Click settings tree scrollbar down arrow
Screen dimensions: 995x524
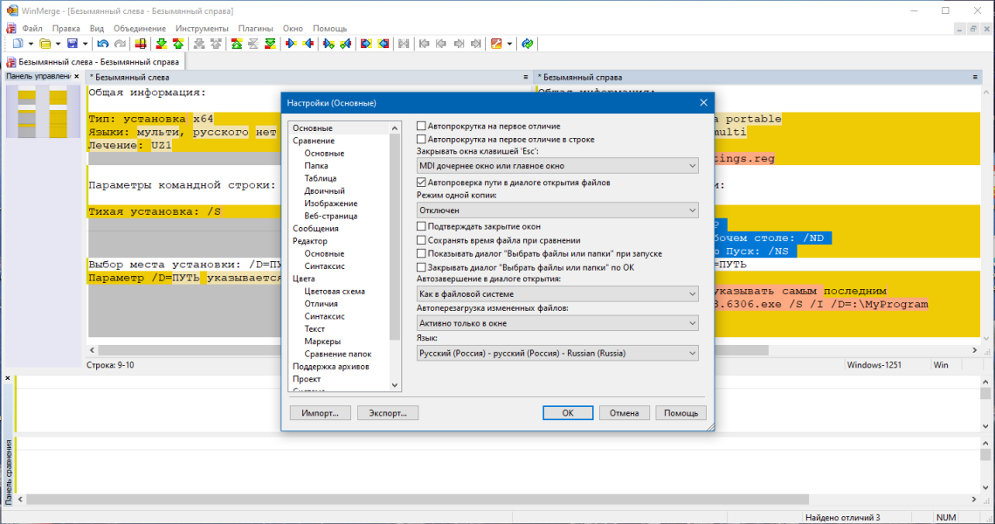(x=395, y=385)
